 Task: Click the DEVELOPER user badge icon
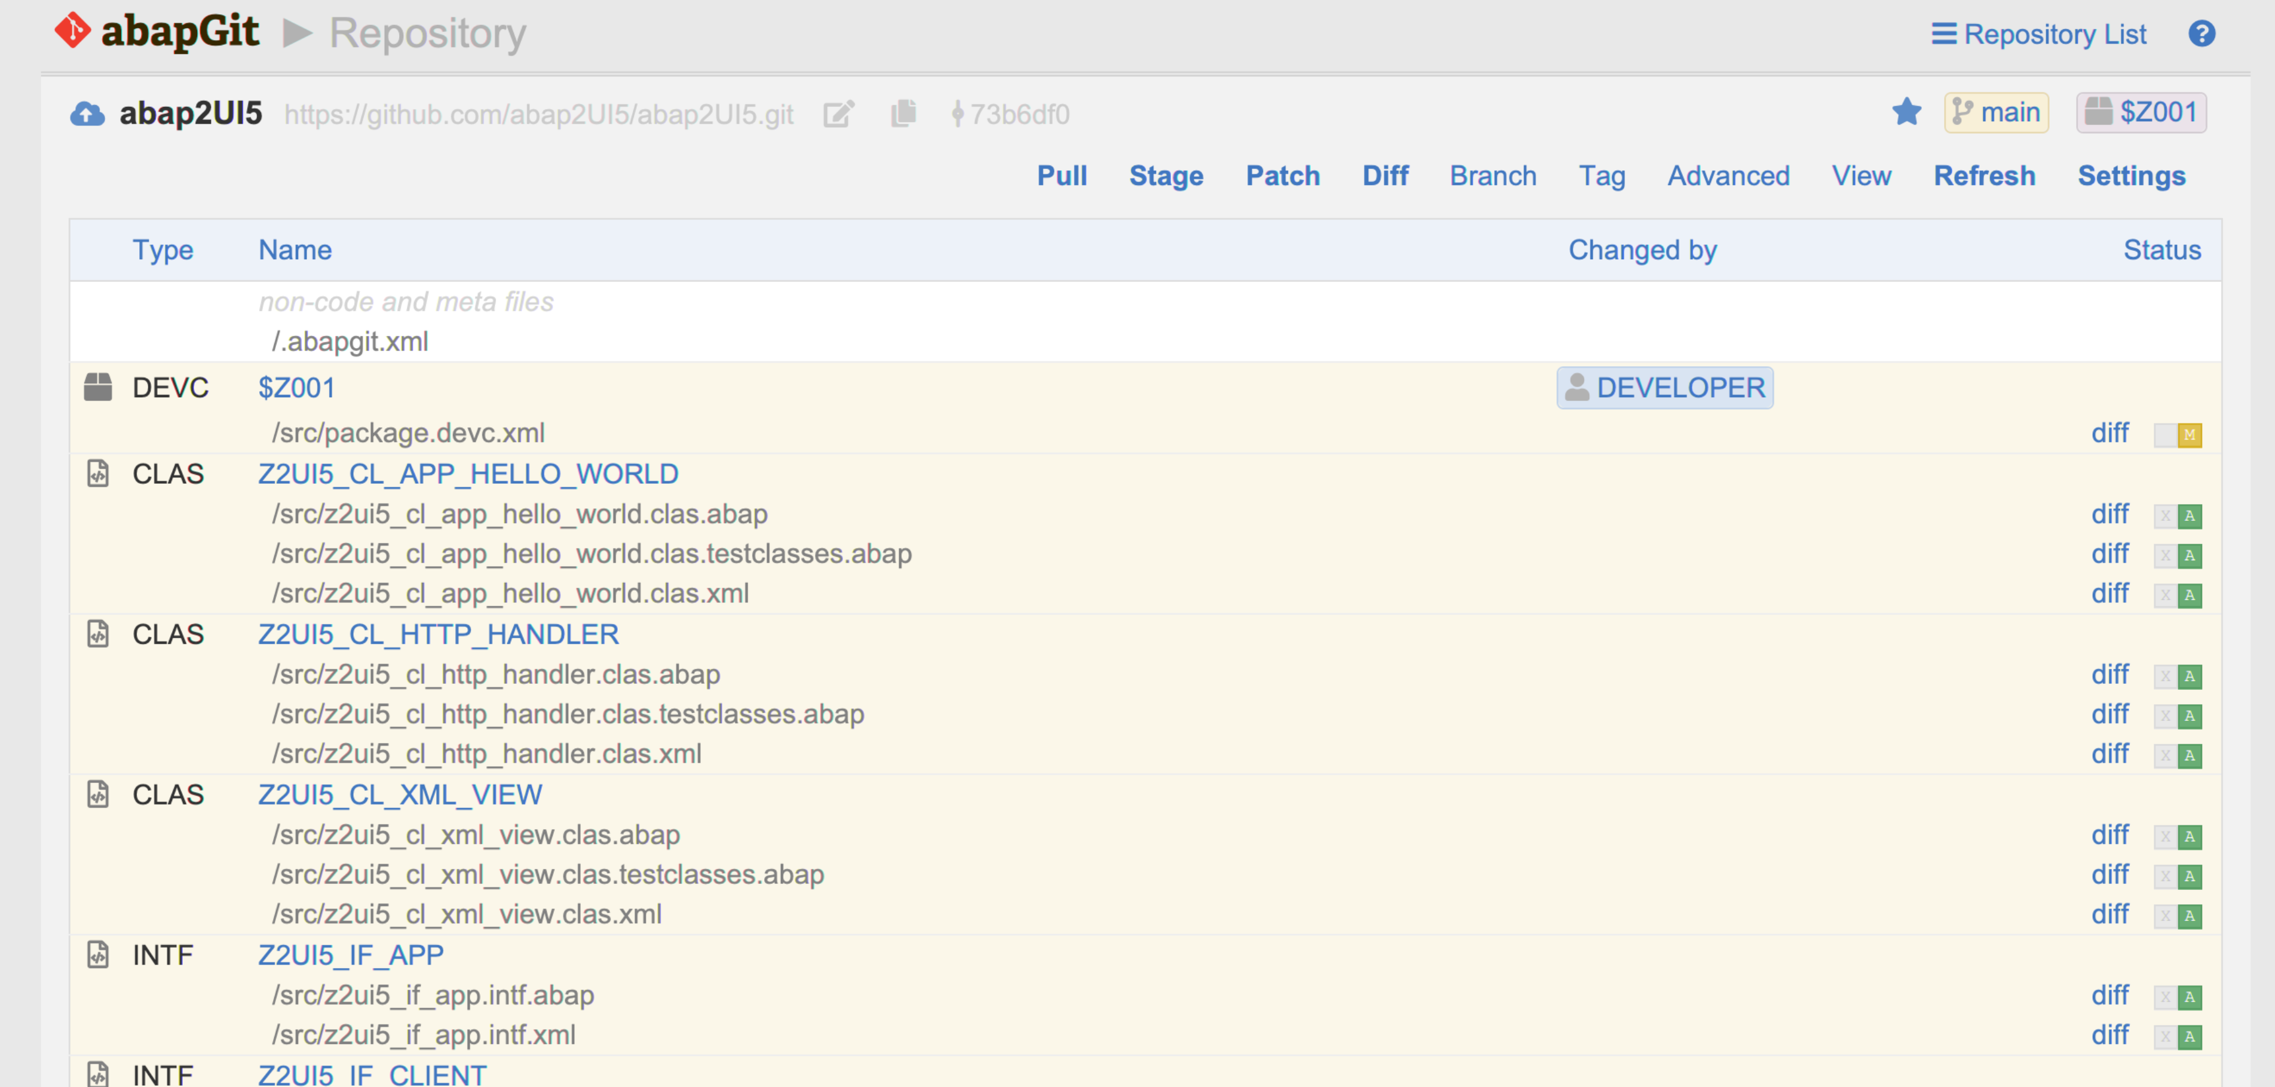1577,387
